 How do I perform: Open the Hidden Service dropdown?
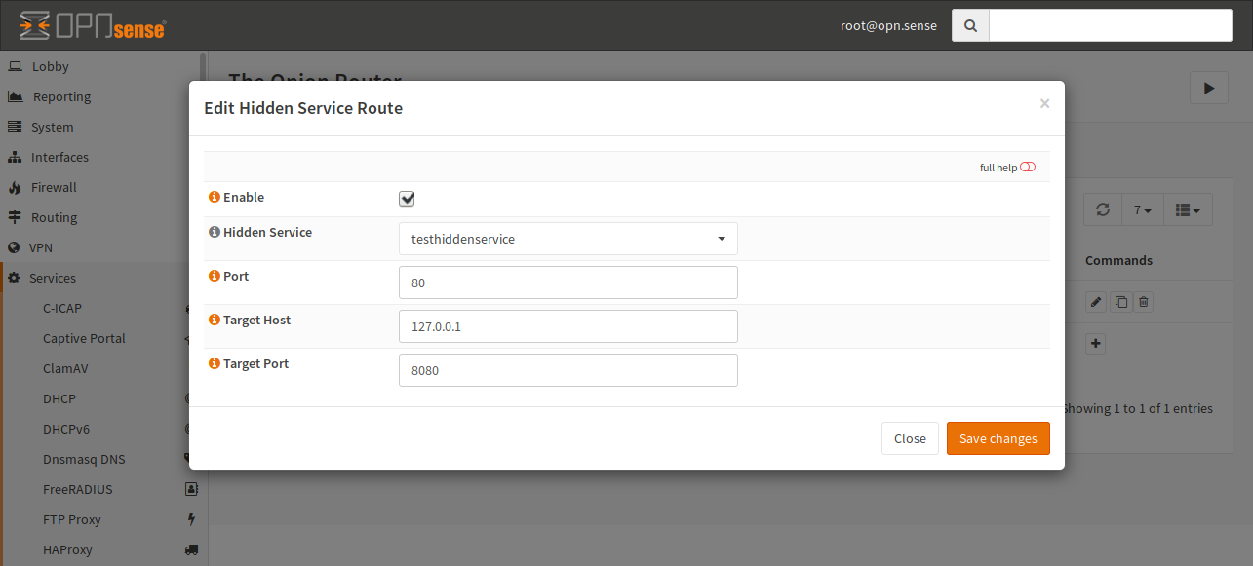(568, 239)
